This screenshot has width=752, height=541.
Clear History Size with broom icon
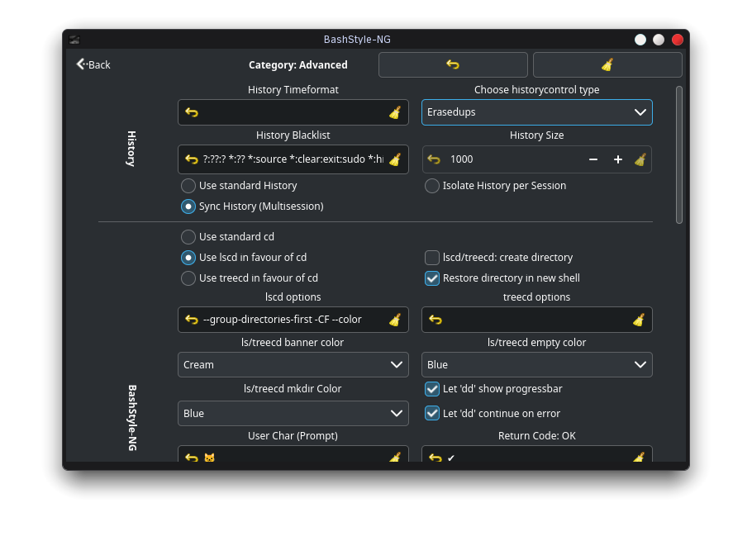point(640,159)
